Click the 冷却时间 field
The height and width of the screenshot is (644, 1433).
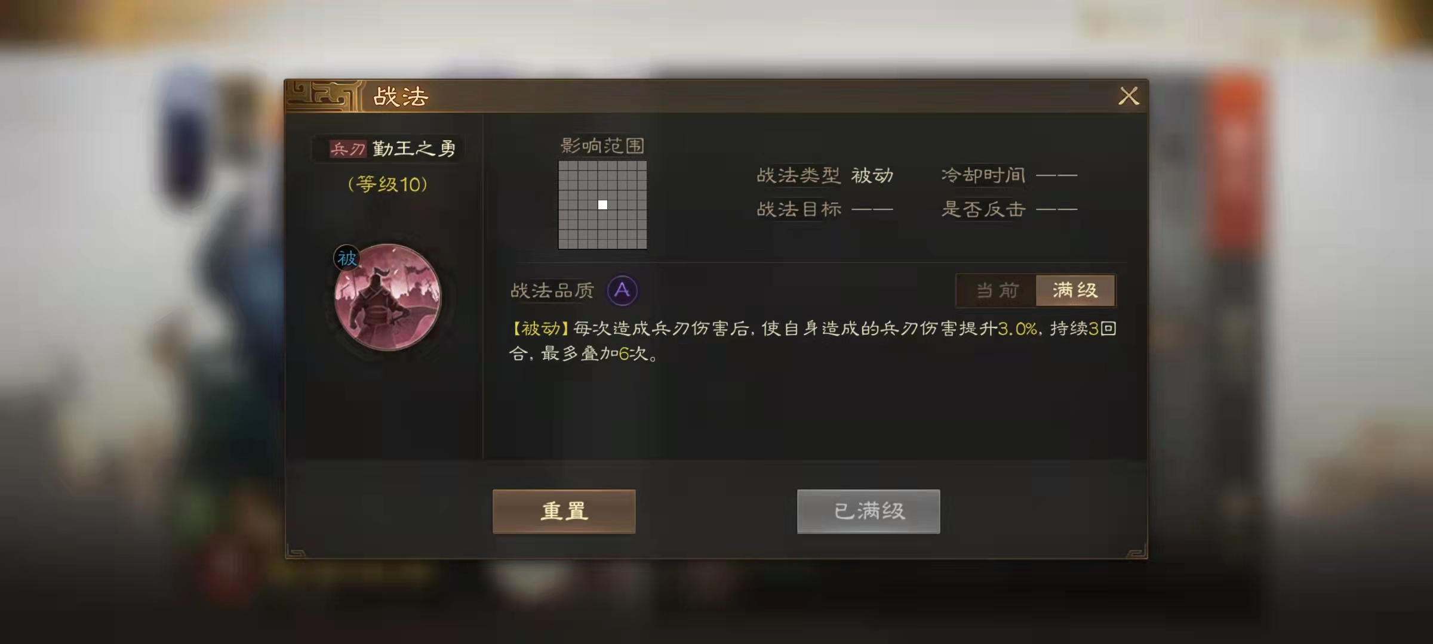[x=1009, y=175]
